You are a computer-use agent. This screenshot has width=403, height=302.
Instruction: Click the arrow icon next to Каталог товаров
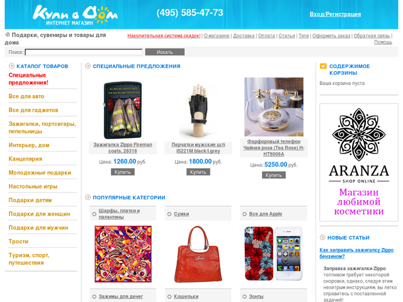pos(11,66)
